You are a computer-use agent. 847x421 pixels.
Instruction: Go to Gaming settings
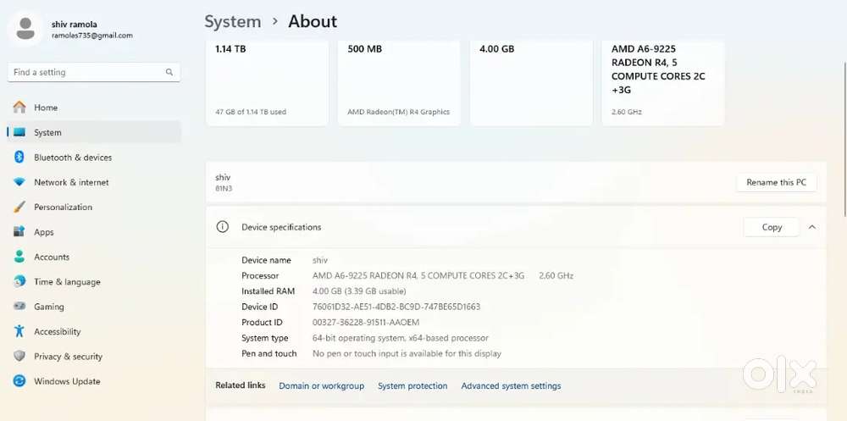pyautogui.click(x=94, y=307)
